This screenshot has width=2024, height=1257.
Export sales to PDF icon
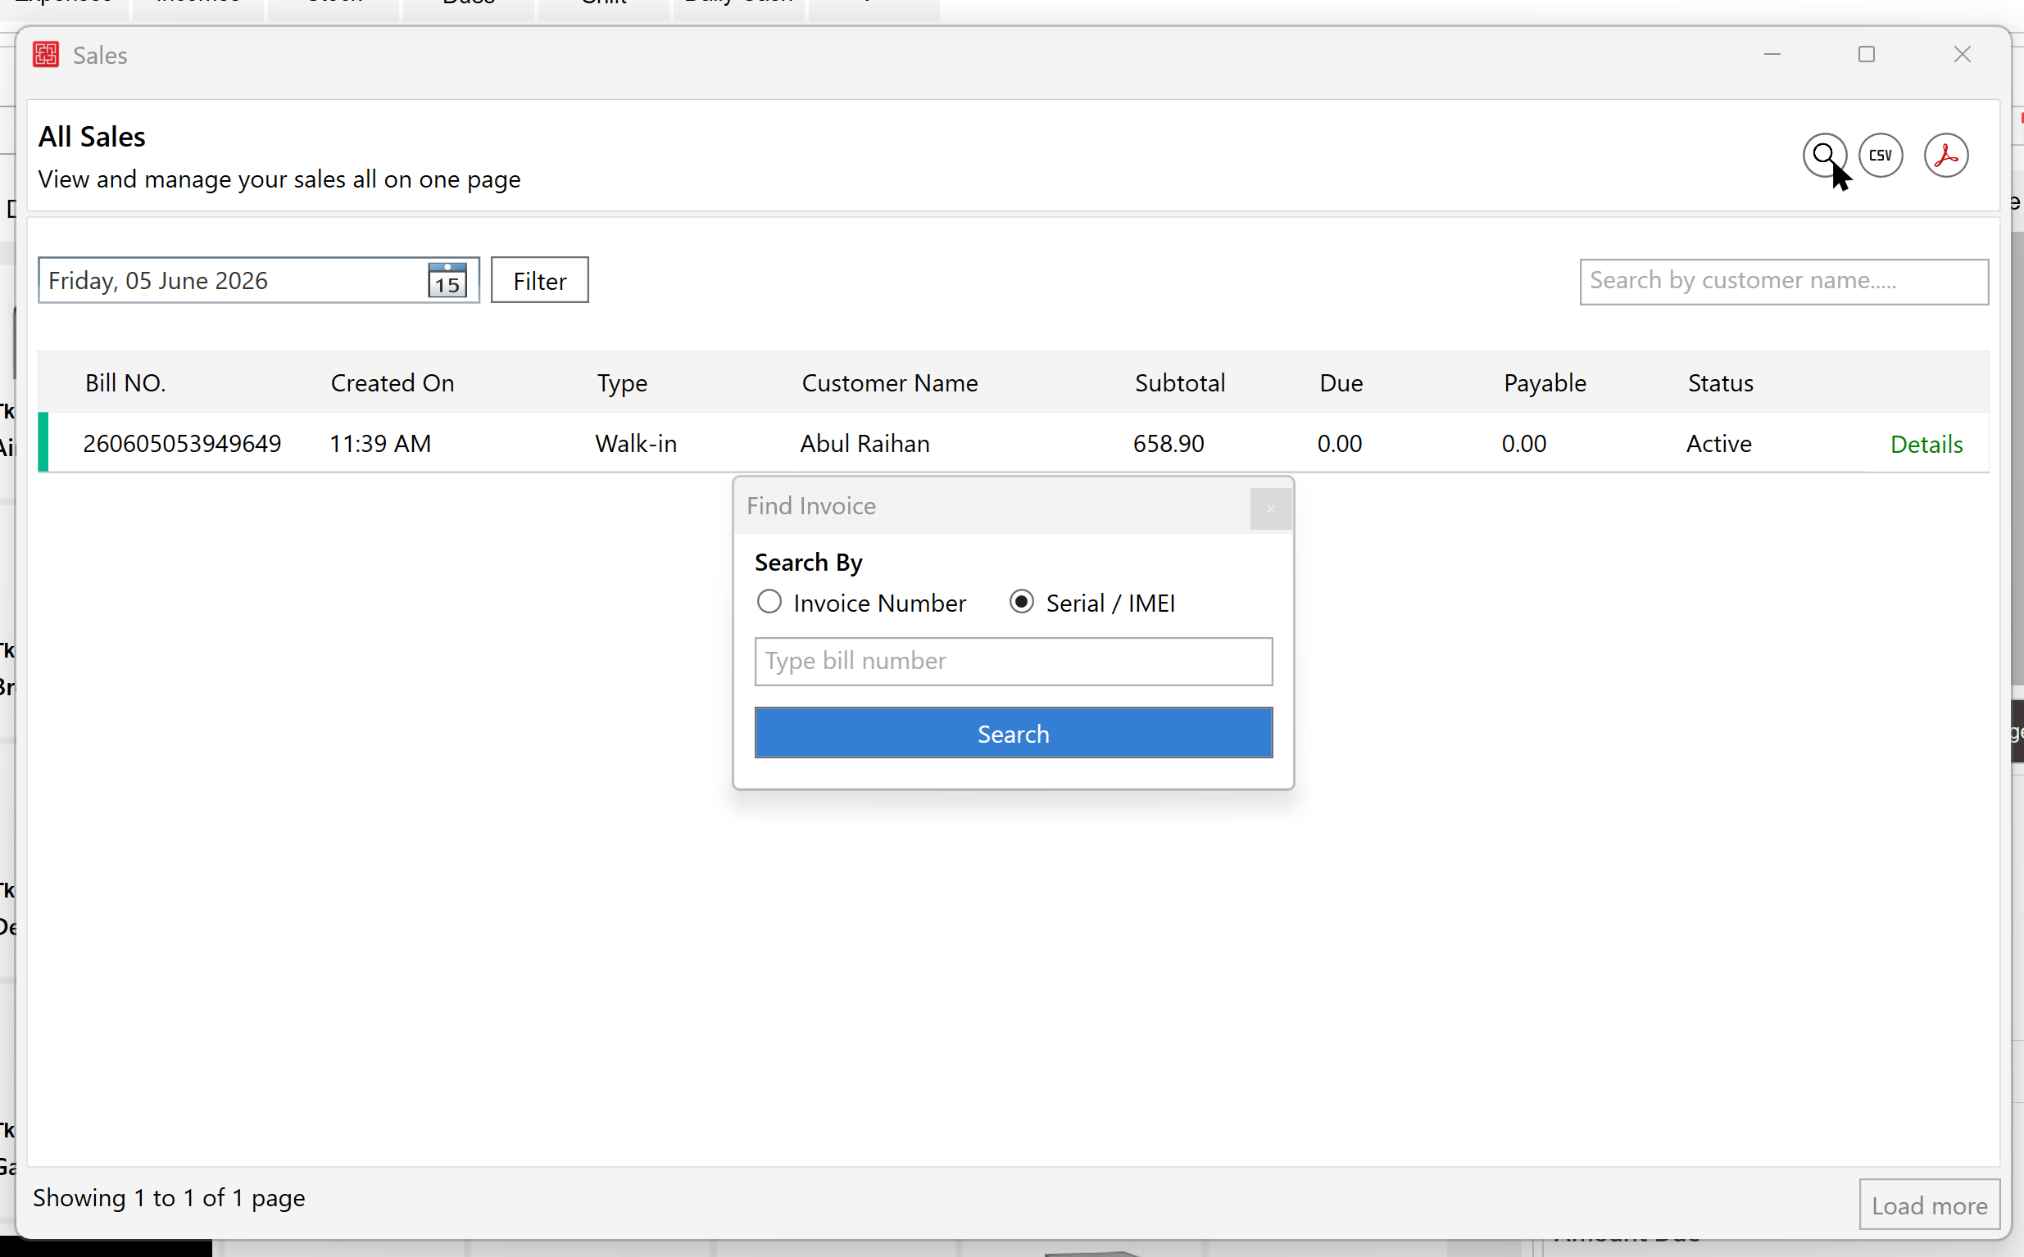coord(1946,156)
